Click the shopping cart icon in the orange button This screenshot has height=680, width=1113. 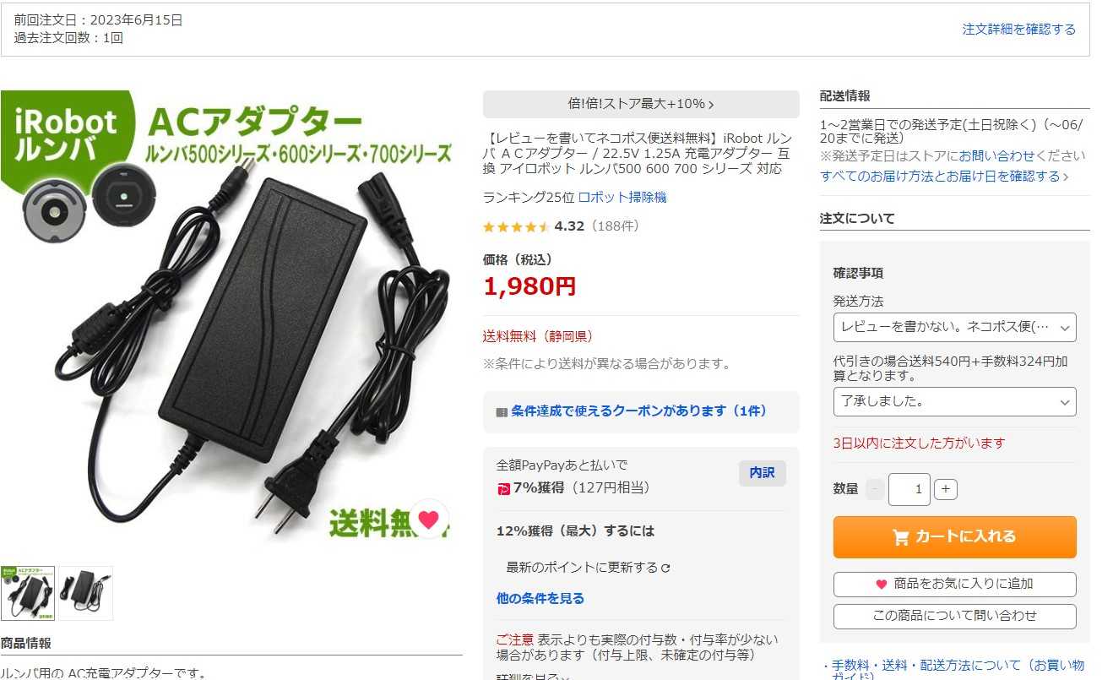click(901, 537)
